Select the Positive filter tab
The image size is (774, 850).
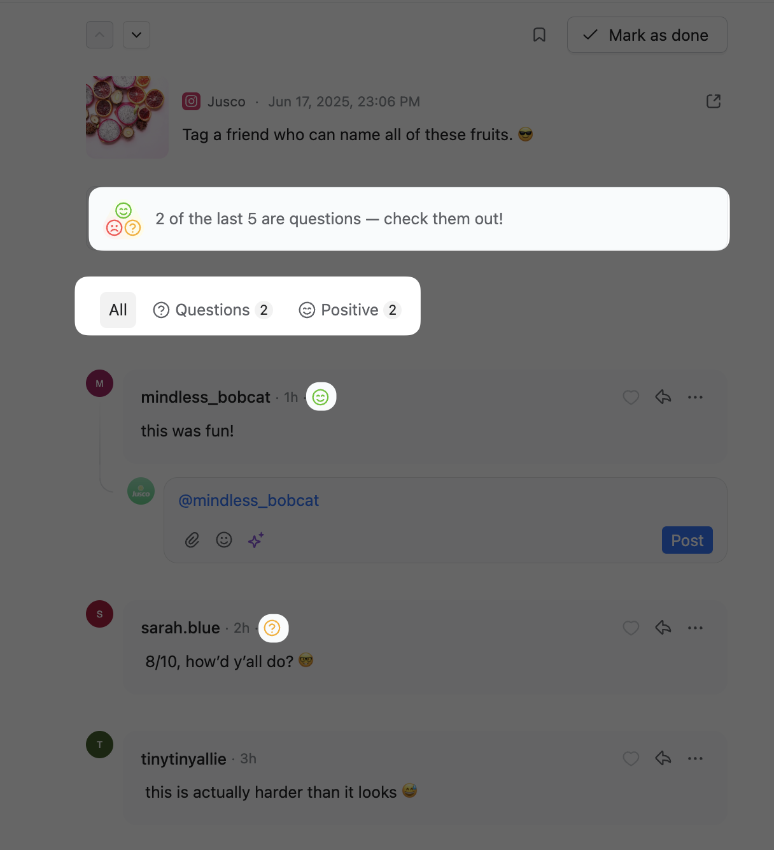click(349, 310)
